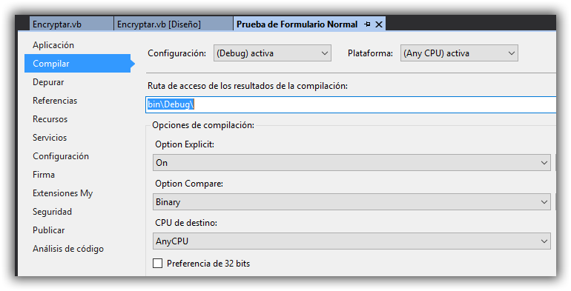The image size is (571, 291).
Task: Switch to Encryptar.vb [Diseño] tab
Action: pos(174,24)
